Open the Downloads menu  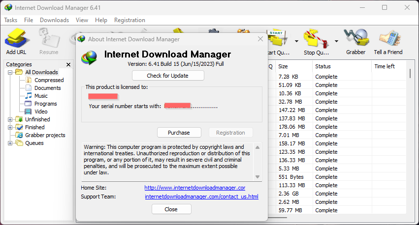55,20
